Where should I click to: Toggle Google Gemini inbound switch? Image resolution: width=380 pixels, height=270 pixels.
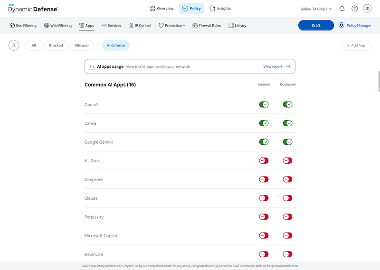coord(264,142)
